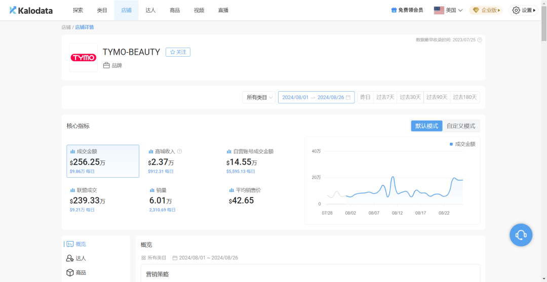Open the calendar icon in date picker
Viewport: 547px width, 282px height.
348,98
